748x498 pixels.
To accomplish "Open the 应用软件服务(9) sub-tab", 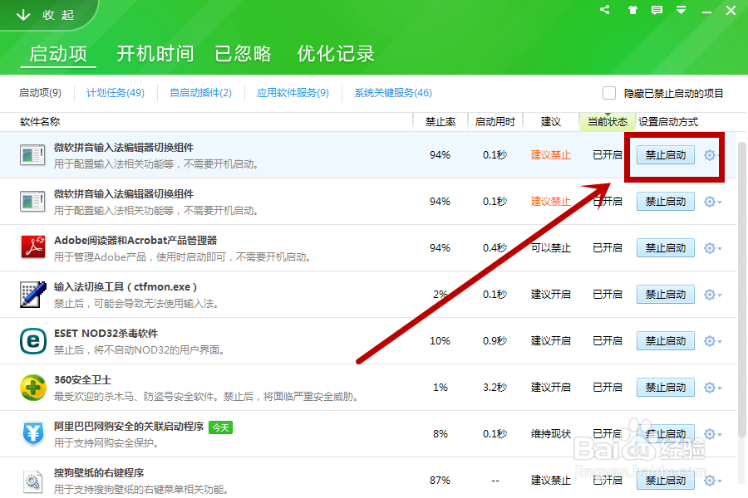I will click(293, 93).
